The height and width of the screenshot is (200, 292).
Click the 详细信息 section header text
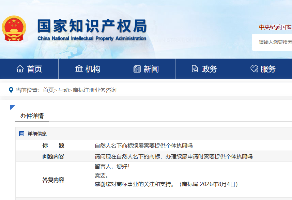pos(37,134)
